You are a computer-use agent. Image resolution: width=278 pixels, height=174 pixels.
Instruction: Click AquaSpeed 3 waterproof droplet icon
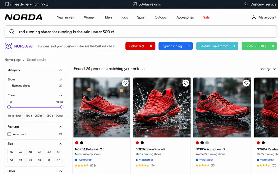click(197, 160)
